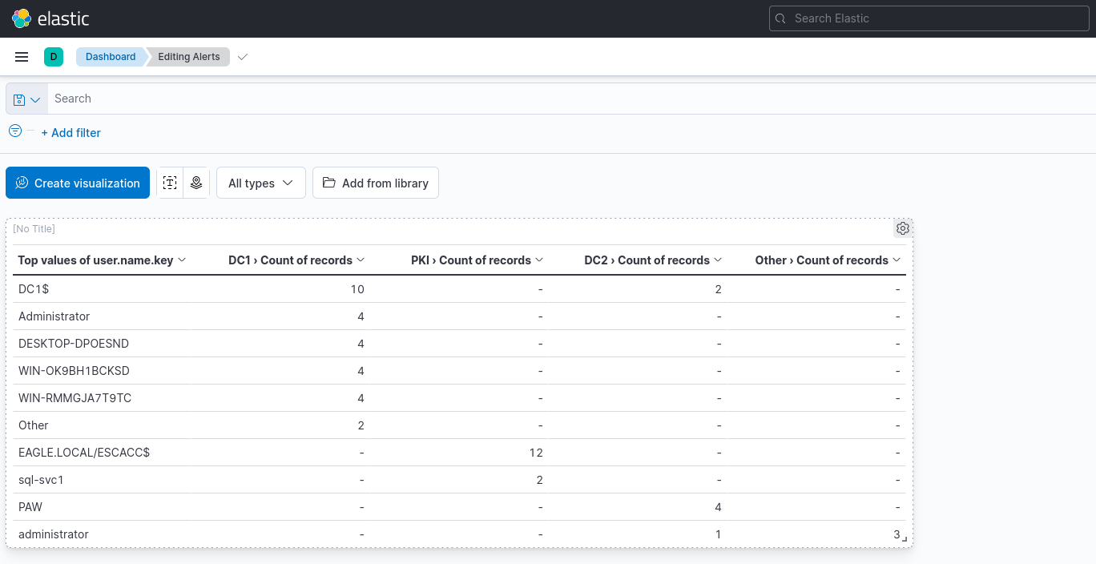
Task: Expand the saved query chevron dropdown
Action: [34, 98]
